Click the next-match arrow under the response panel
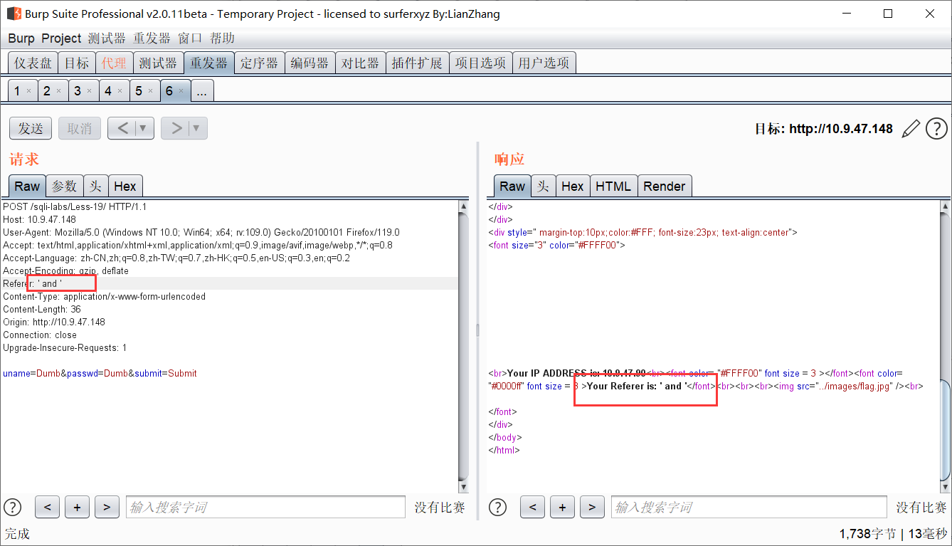Viewport: 952px width, 546px height. [592, 507]
